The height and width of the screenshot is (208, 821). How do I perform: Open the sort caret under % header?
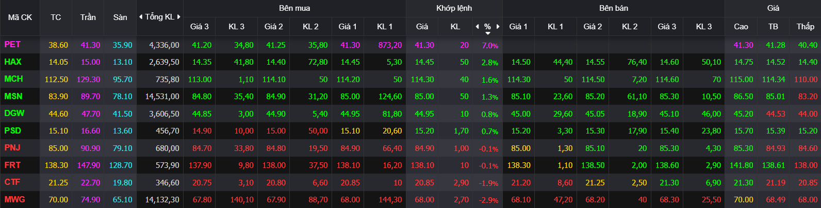coord(488,33)
